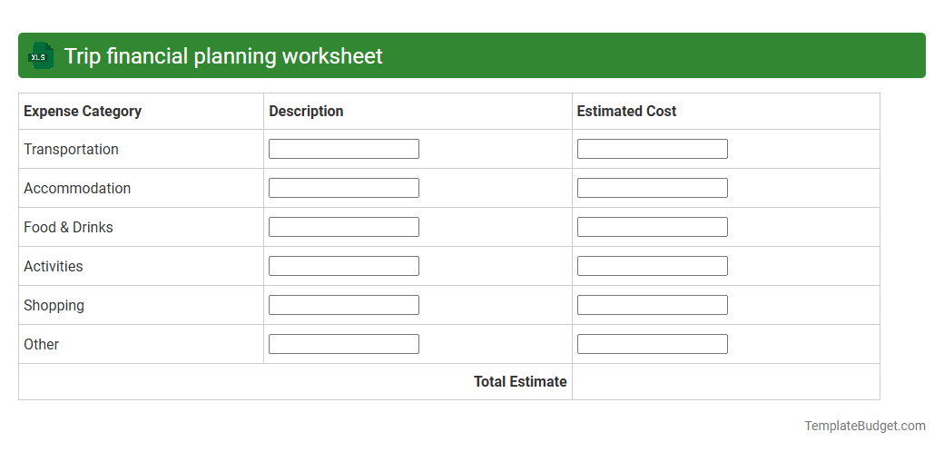Click the Total Estimate label

(x=520, y=381)
